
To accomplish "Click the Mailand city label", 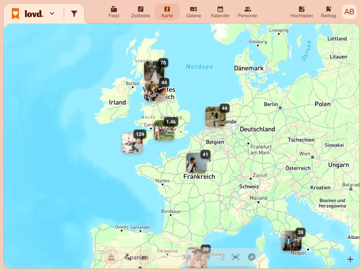I will coord(258,198).
